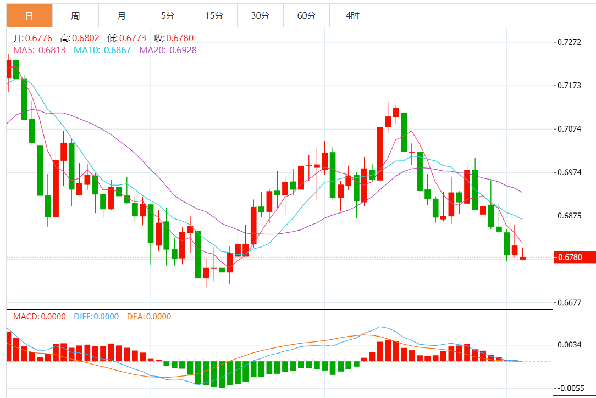Click the MA5: 0.6813 indicator label
The height and width of the screenshot is (398, 596).
pos(39,50)
